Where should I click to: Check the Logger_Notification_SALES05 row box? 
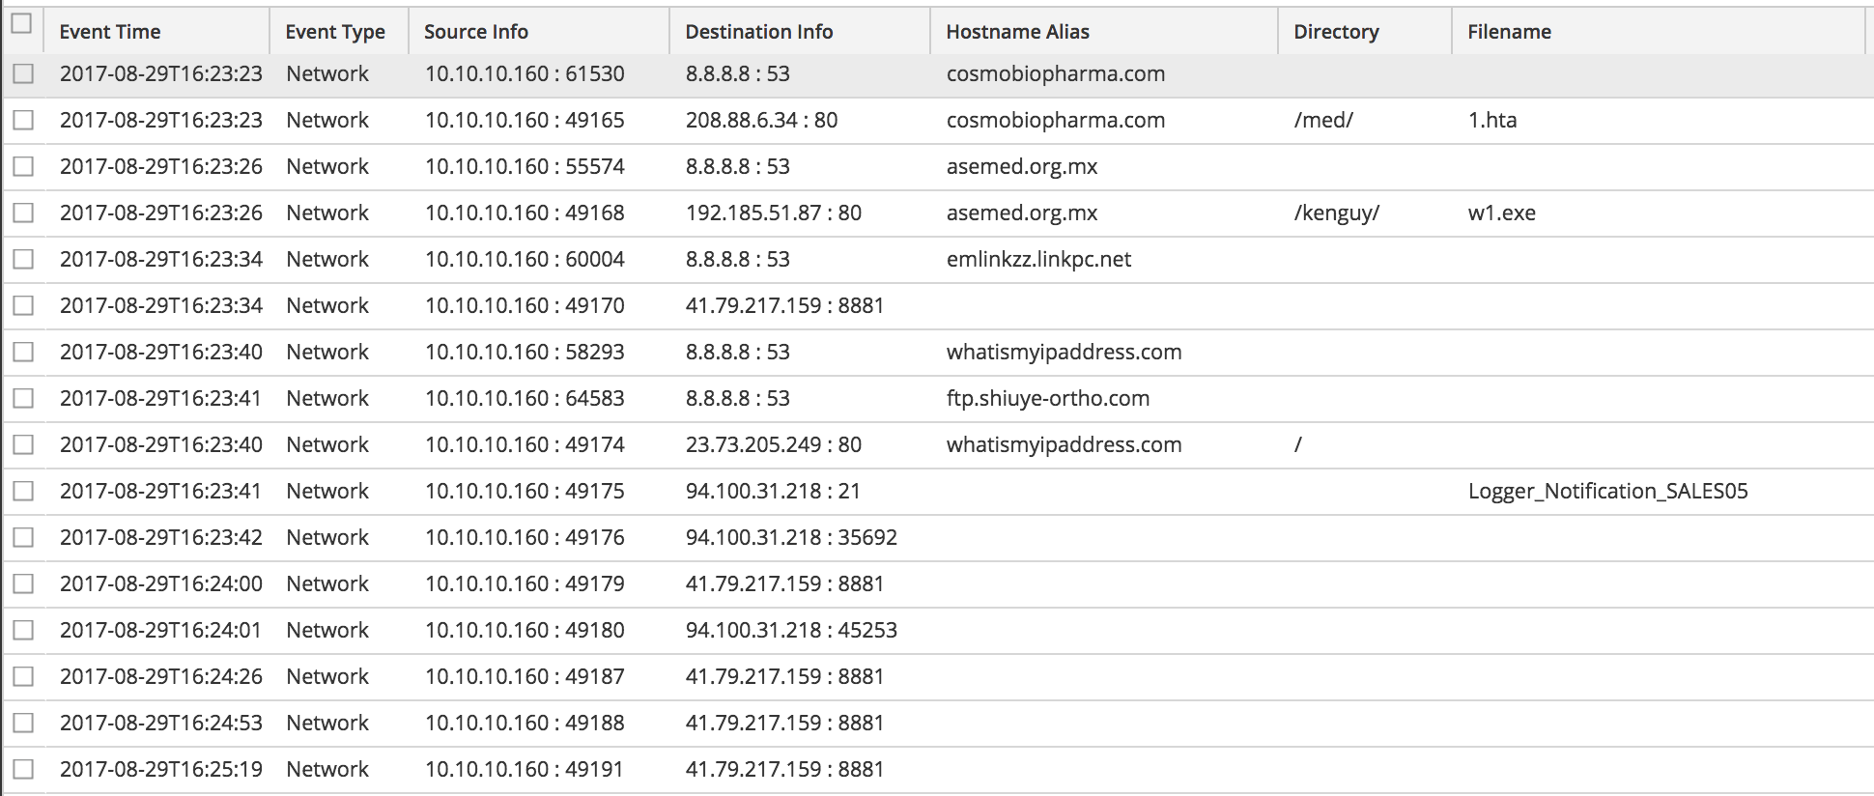click(23, 491)
